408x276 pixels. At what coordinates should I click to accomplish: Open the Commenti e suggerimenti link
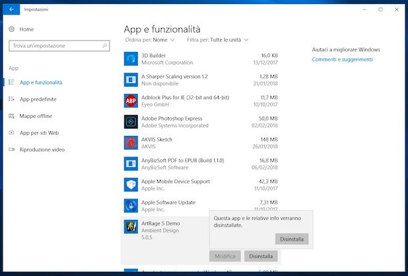coord(342,59)
